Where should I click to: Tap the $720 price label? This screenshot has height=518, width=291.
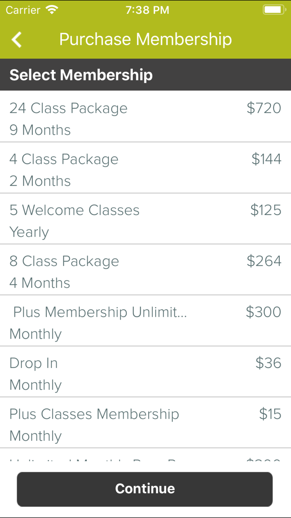click(x=264, y=108)
